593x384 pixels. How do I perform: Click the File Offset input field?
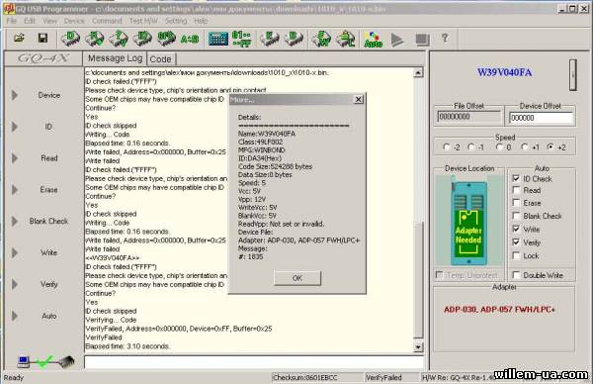coord(468,117)
